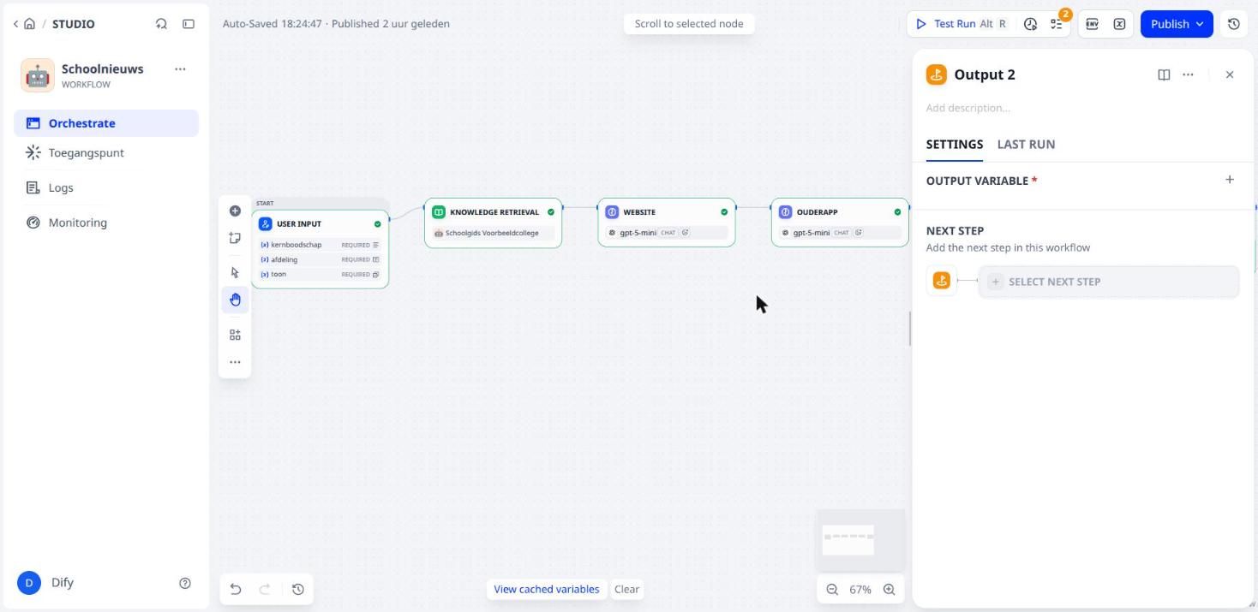
Task: Clear the cached variables
Action: (626, 589)
